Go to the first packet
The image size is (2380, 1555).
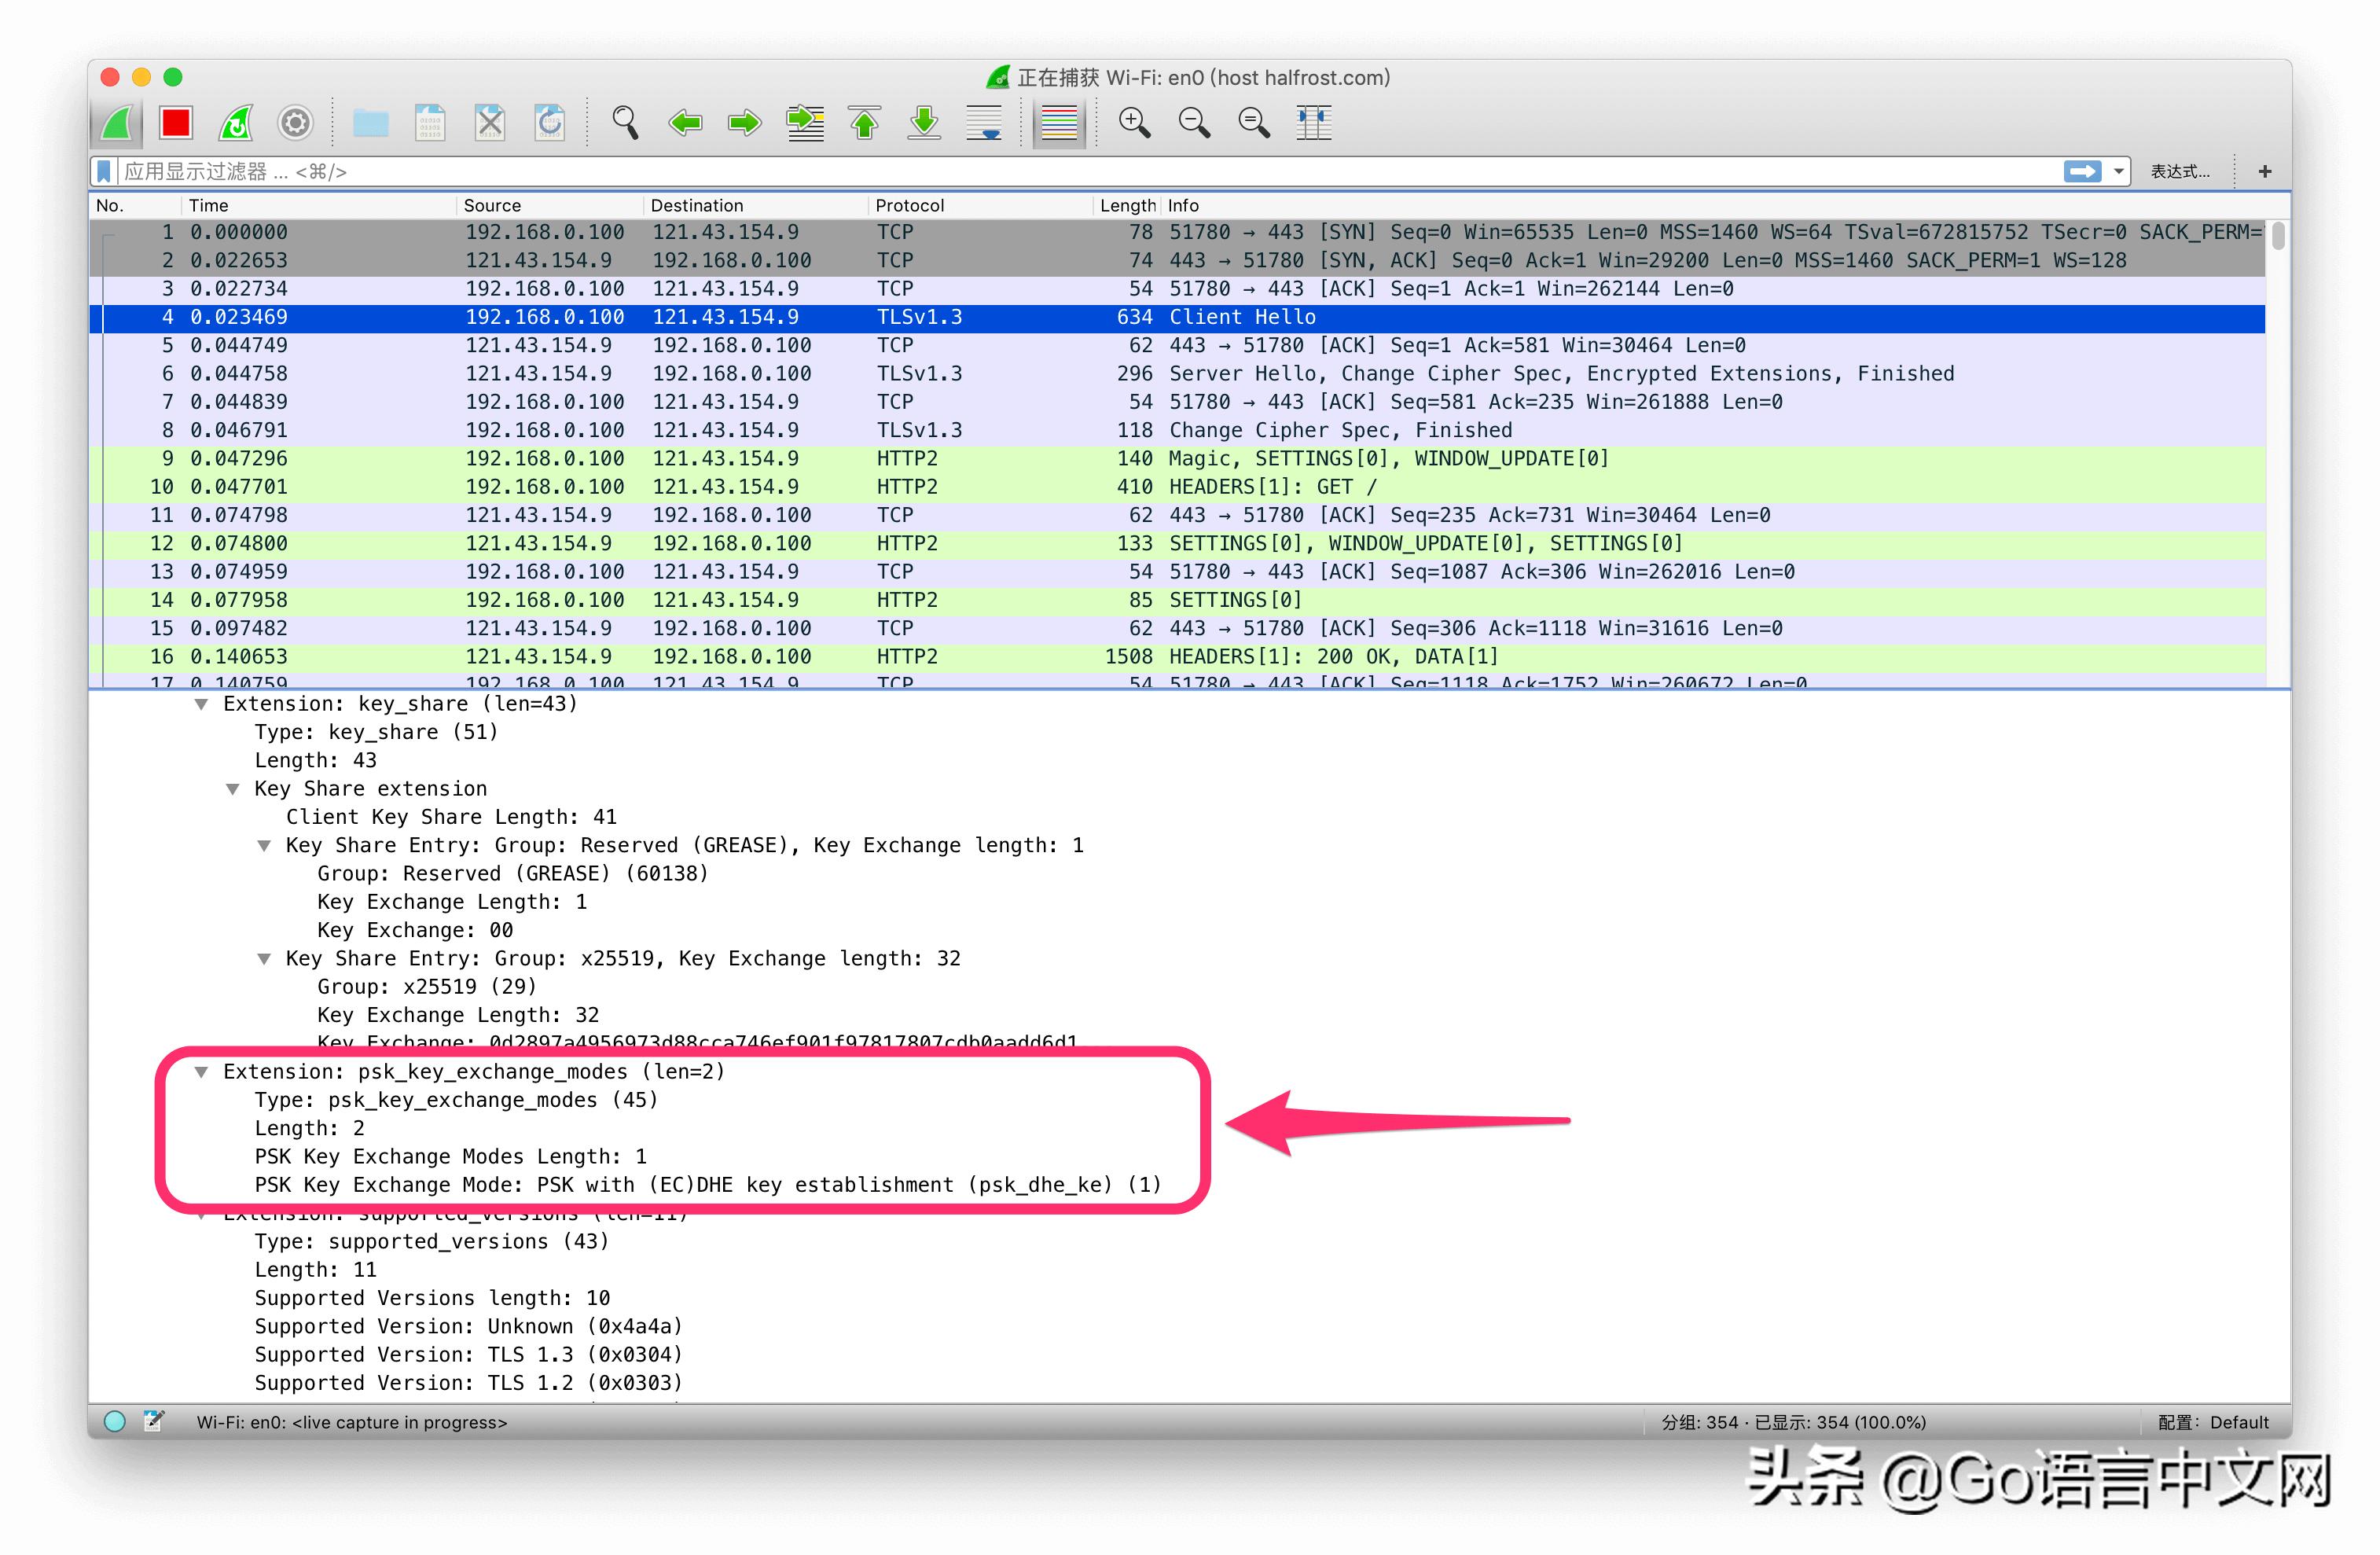pos(865,123)
